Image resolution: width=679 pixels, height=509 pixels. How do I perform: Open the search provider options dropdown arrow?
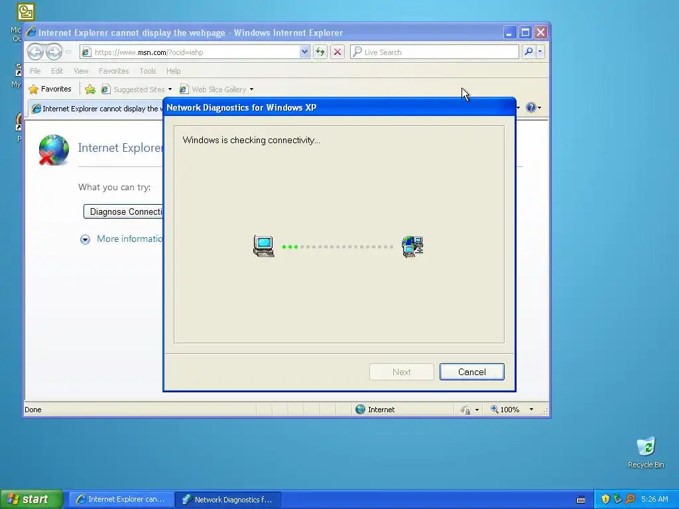click(540, 52)
